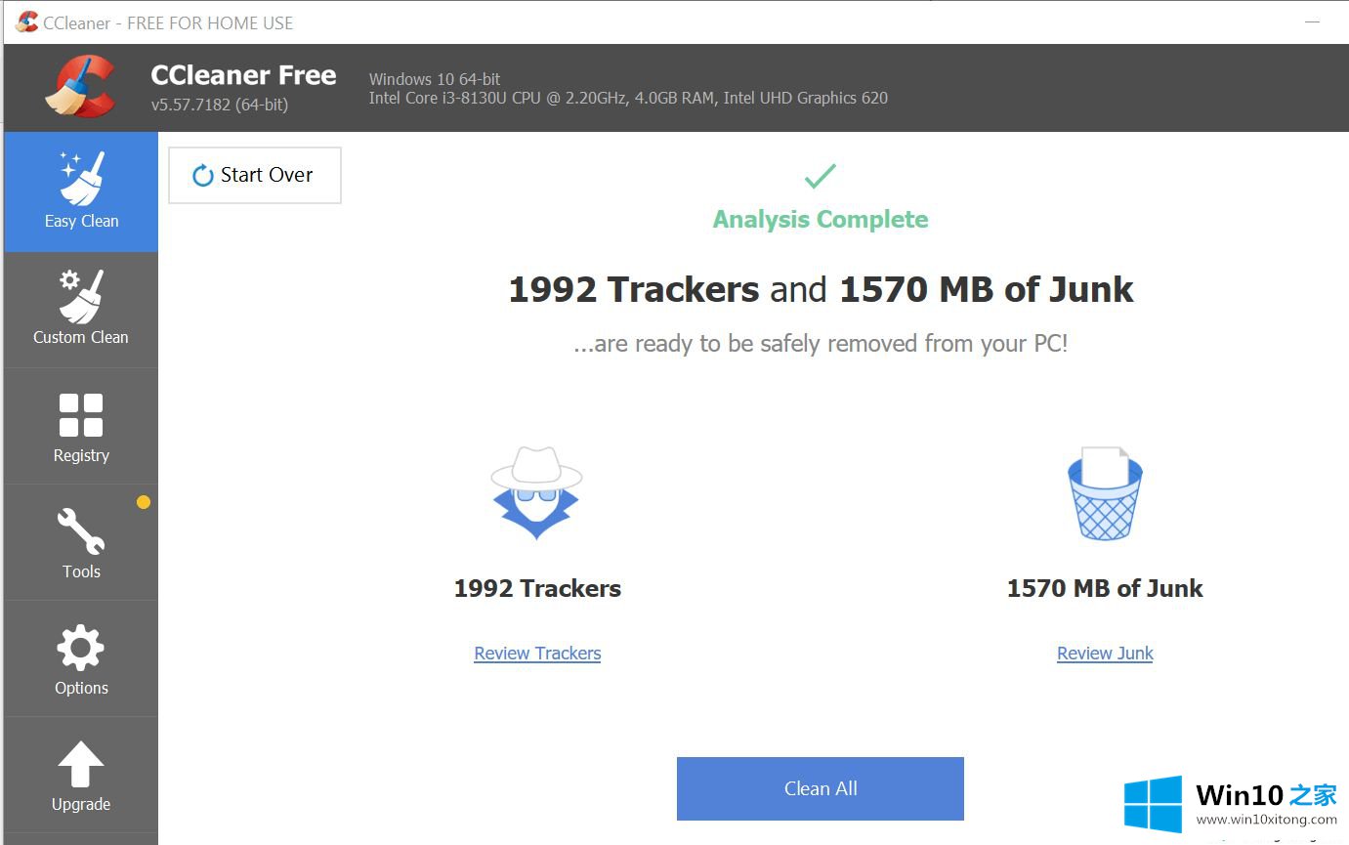
Task: Switch to Custom Clean
Action: tap(81, 310)
